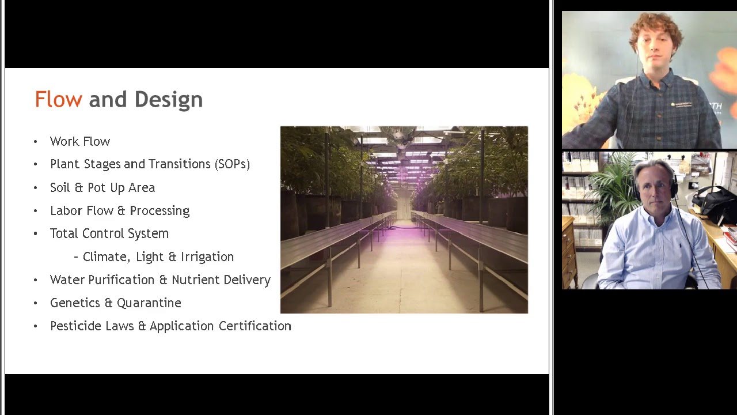Select the "Work Flow" bullet text
Viewport: 737px width, 415px height.
80,141
